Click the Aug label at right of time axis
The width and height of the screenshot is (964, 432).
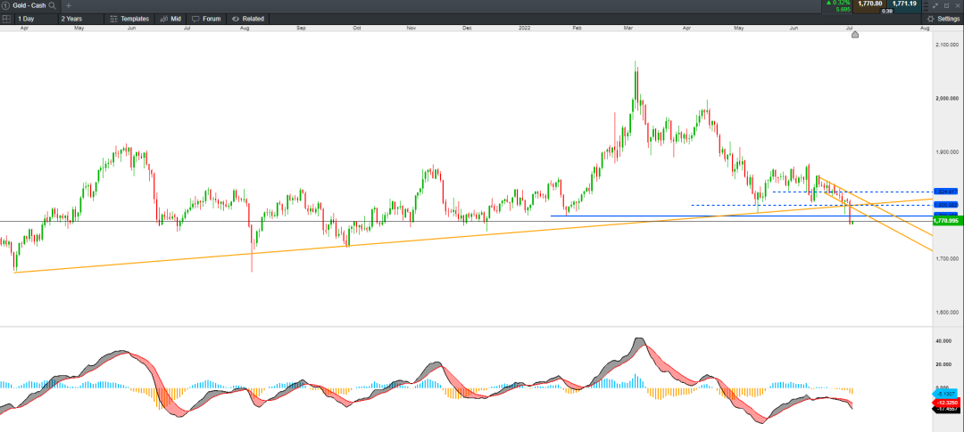pos(925,29)
